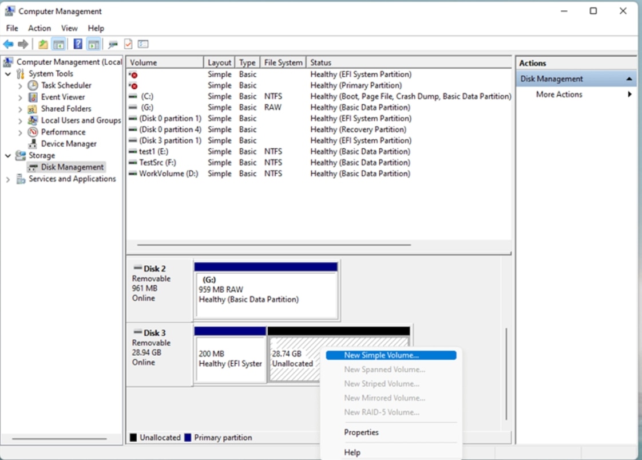Collapse the Disk Management actions section arrow
The height and width of the screenshot is (460, 642).
629,78
